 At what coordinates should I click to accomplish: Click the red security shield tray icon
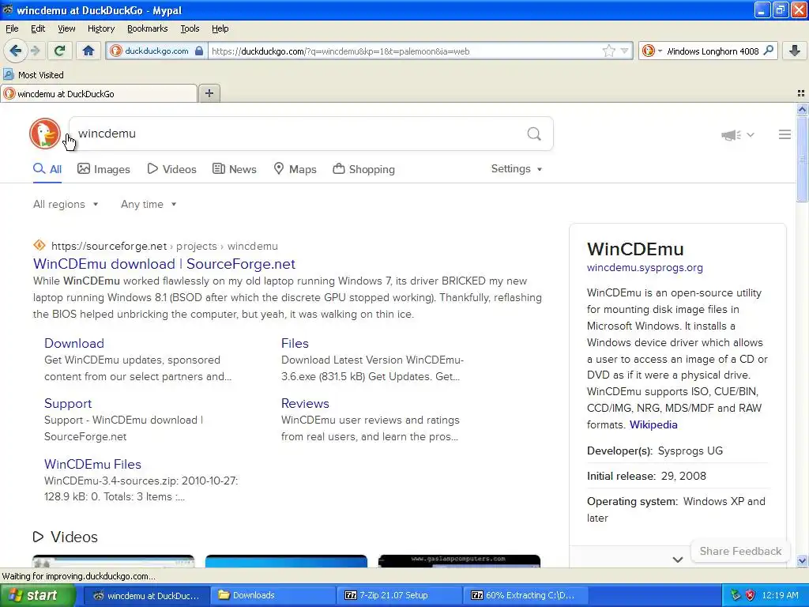[x=751, y=595]
